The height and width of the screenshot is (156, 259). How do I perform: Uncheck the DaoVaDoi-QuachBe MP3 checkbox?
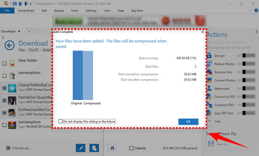[5, 100]
